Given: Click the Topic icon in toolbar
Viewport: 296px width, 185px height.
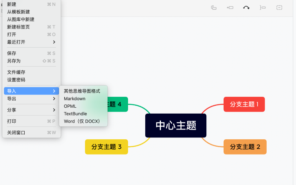Looking at the screenshot, I should [x=214, y=7].
